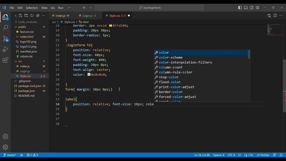286x161 pixels.
Task: Click the command center search box
Action: coord(150,8)
